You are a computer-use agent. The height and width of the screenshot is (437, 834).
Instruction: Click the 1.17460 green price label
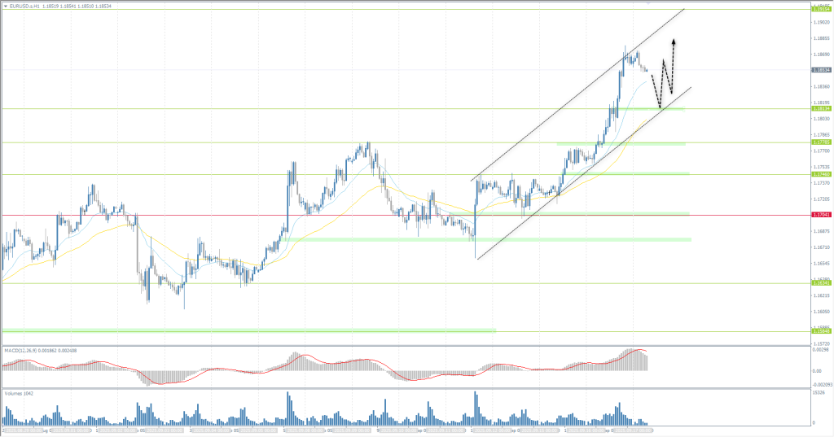coord(821,174)
